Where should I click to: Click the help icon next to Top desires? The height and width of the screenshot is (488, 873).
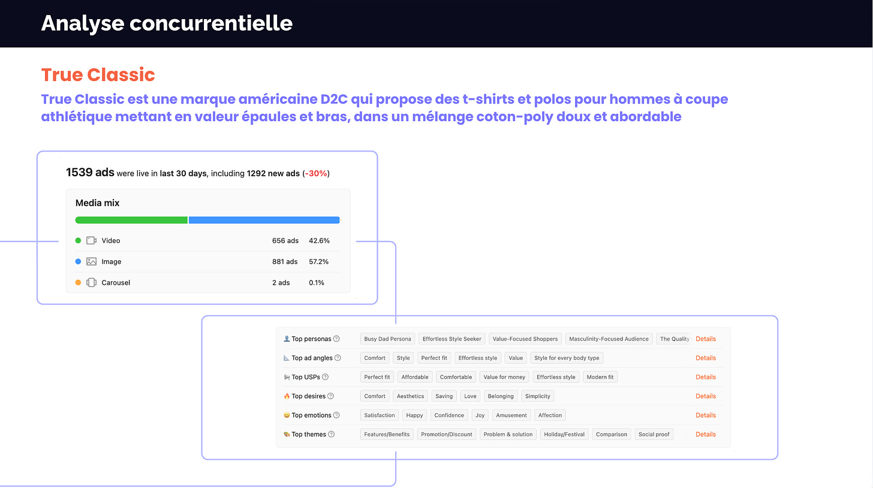click(x=330, y=396)
